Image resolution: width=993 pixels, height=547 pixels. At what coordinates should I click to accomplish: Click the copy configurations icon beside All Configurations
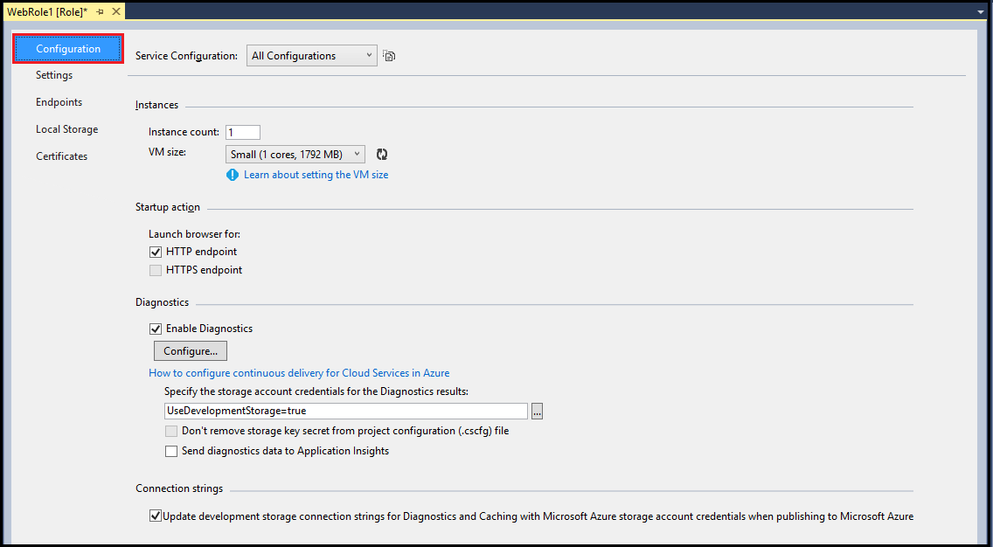click(388, 55)
